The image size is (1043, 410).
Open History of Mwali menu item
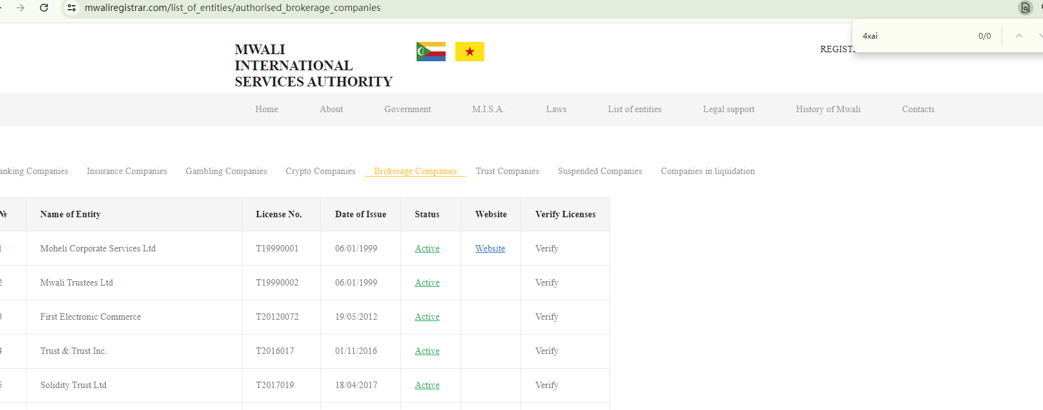(828, 110)
